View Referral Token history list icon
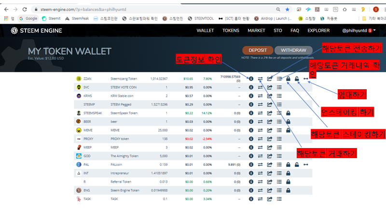 tap(279, 182)
